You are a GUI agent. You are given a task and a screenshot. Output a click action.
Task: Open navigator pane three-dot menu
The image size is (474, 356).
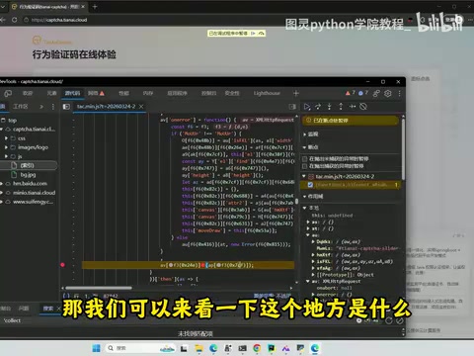click(53, 107)
